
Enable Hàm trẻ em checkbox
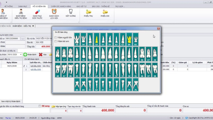click(x=56, y=41)
